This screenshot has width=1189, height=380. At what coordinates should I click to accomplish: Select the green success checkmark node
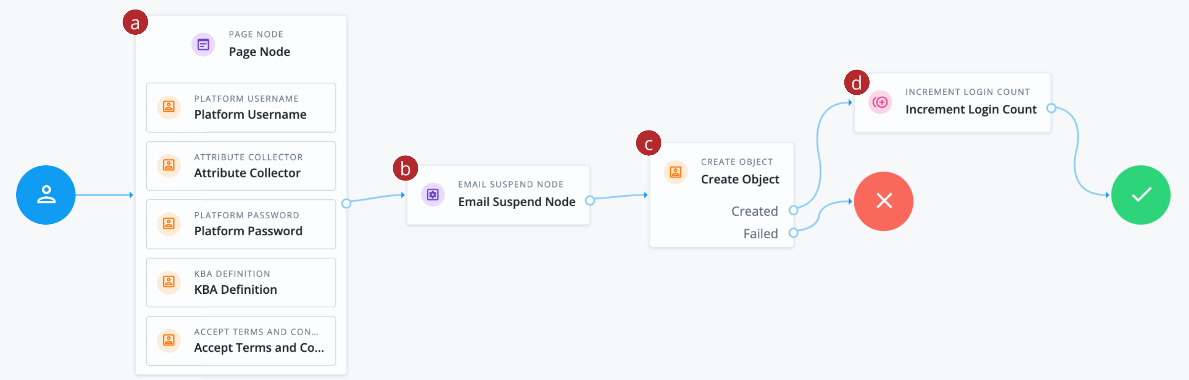point(1140,194)
